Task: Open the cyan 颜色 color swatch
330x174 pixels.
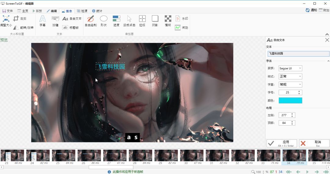Action: tap(290, 100)
